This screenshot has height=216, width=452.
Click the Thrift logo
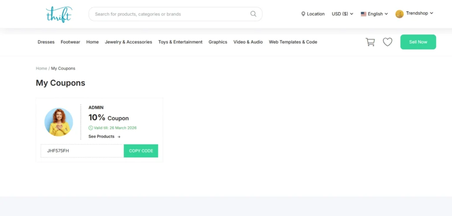click(x=58, y=14)
